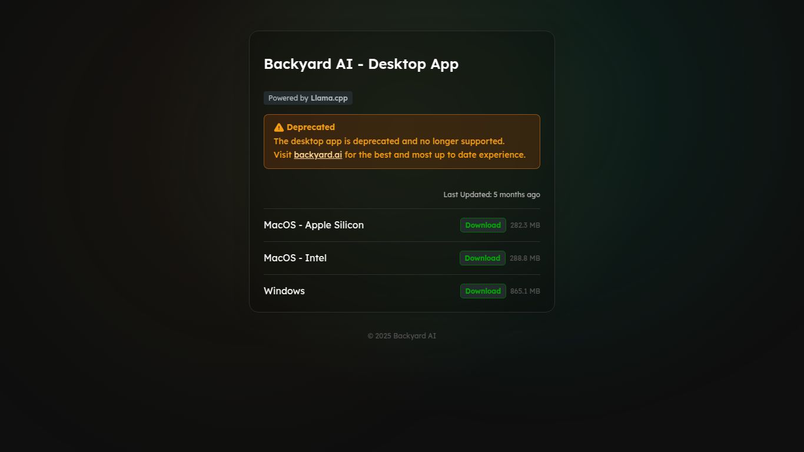Download the MacOS Apple Silicon build

(x=483, y=225)
